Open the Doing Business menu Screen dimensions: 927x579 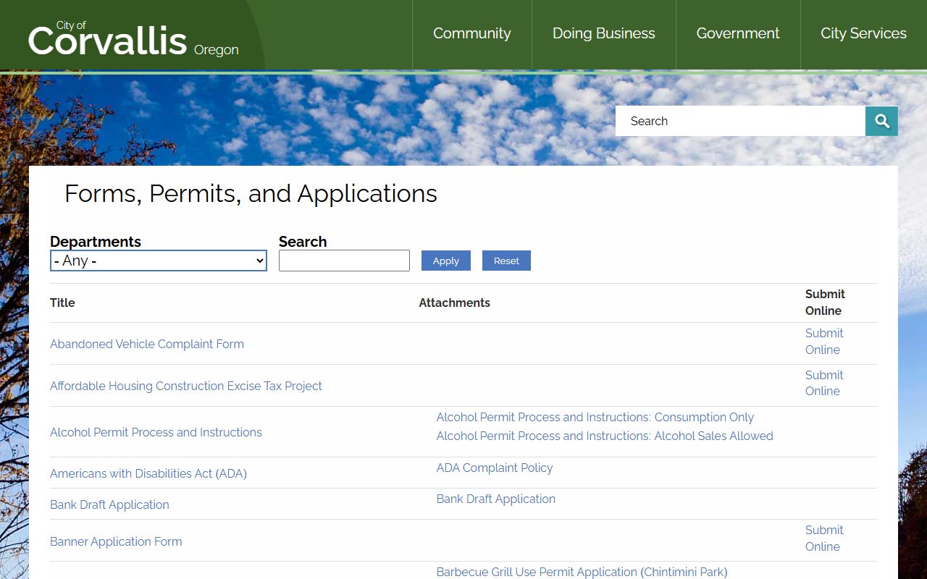pos(604,33)
